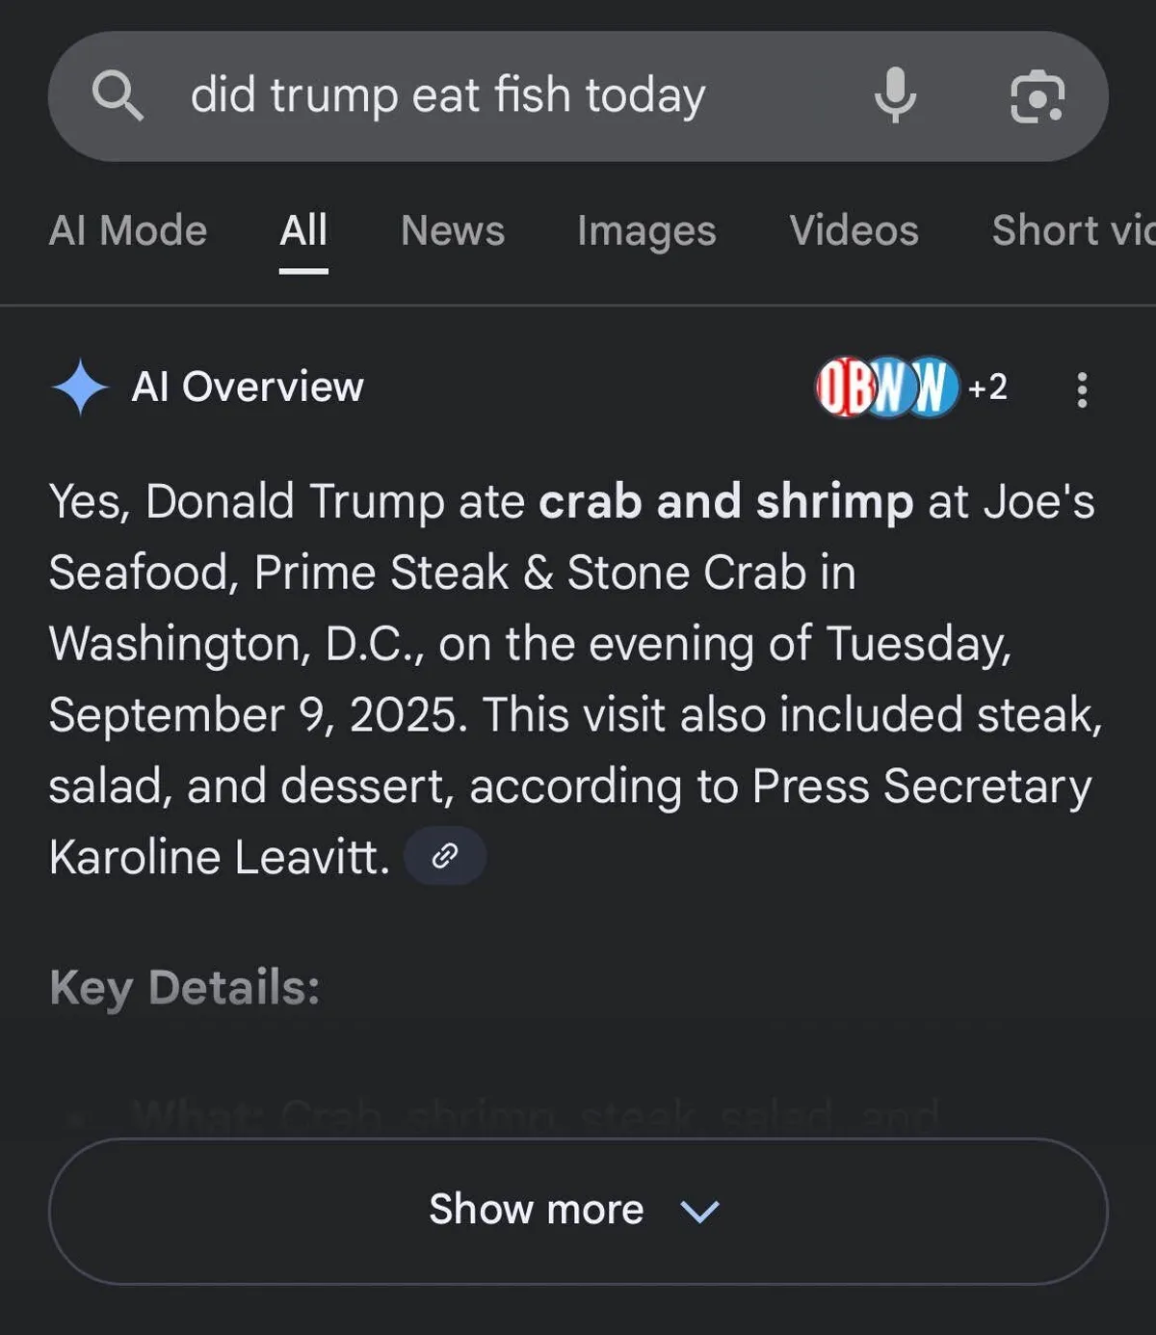1156x1335 pixels.
Task: Click the Key Details heading
Action: click(x=185, y=988)
